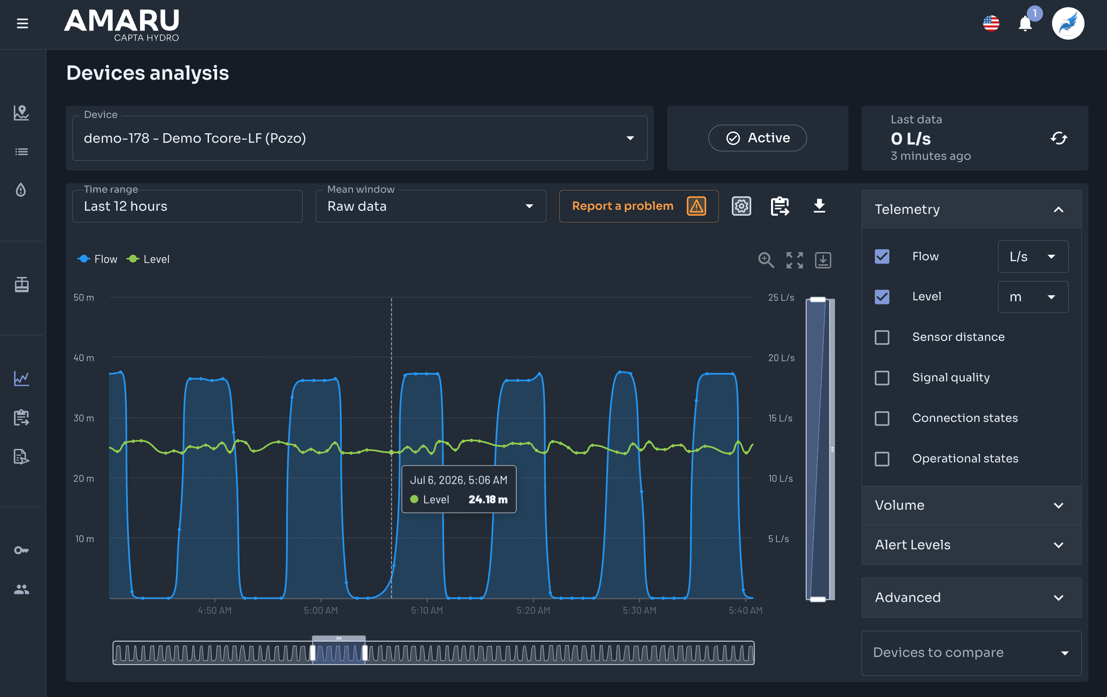Open the users sidebar item
Viewport: 1107px width, 697px height.
pyautogui.click(x=22, y=589)
